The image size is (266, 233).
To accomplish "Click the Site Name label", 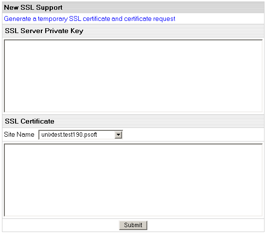I will pos(19,134).
